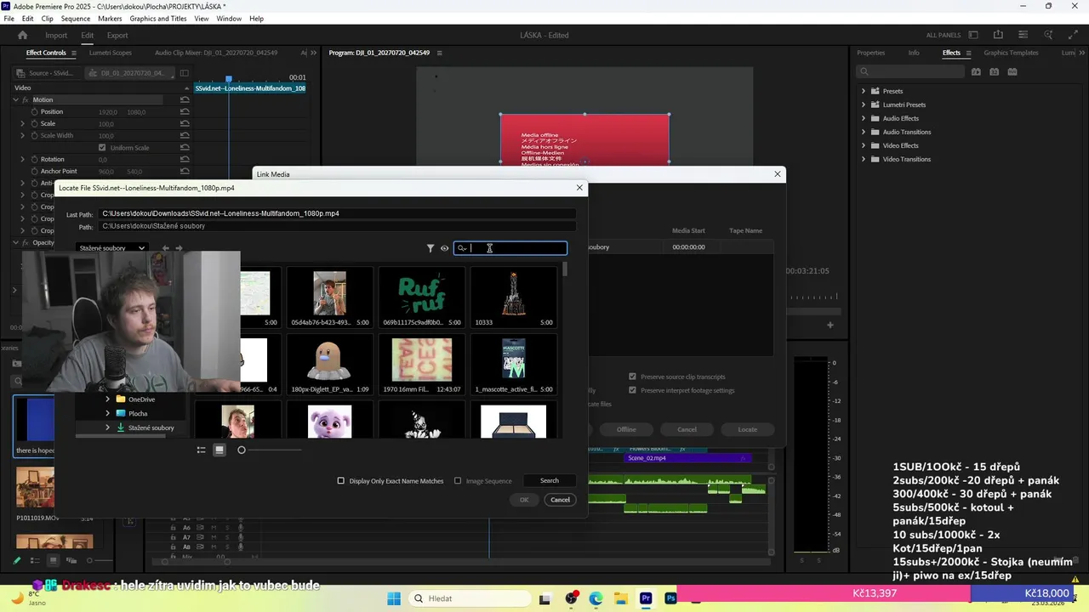Open the Stažené soubory folder dropdown
The image size is (1089, 612).
[111, 248]
